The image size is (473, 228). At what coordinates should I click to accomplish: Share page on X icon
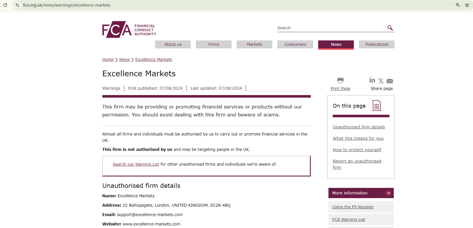pos(381,81)
